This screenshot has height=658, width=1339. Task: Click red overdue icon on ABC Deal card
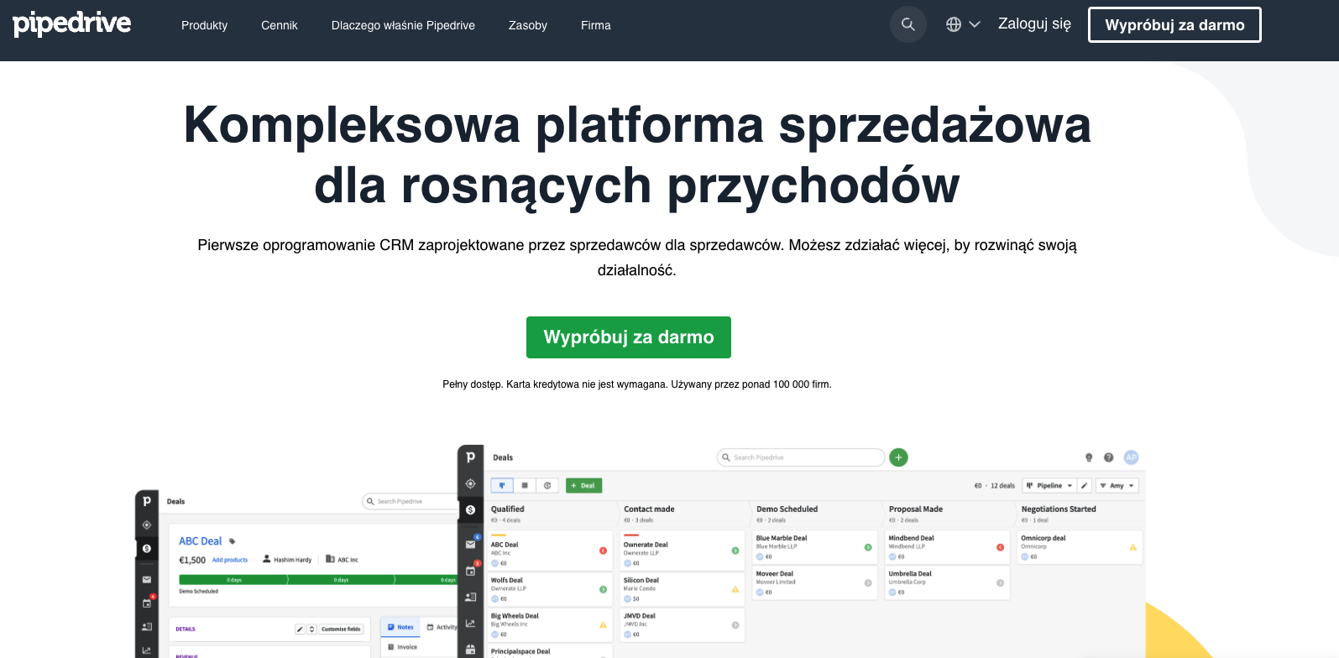[x=603, y=551]
